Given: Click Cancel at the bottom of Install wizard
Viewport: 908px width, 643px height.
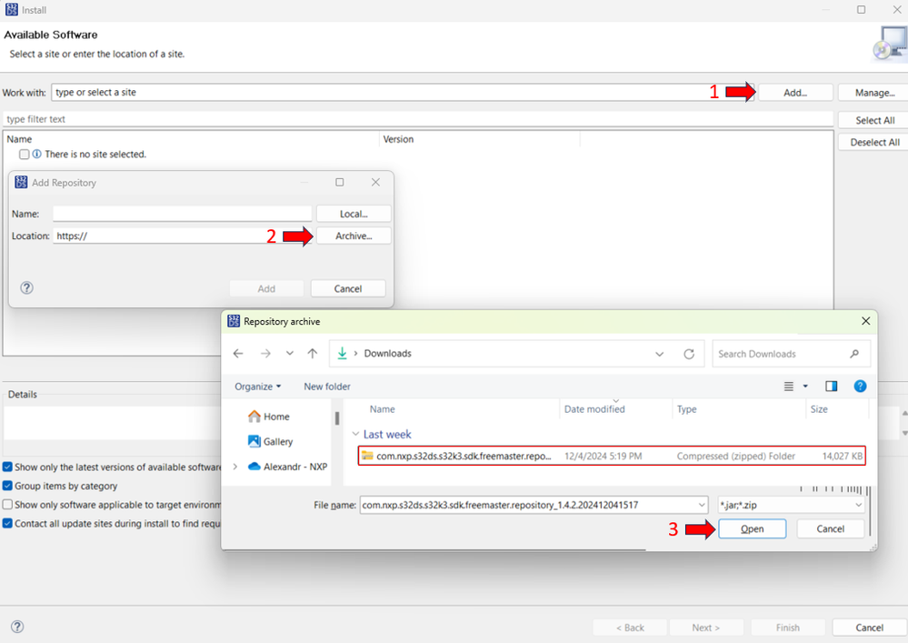Looking at the screenshot, I should [870, 628].
